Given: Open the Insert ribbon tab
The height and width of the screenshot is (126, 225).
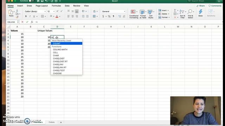Looking at the screenshot, I should coord(20,6).
